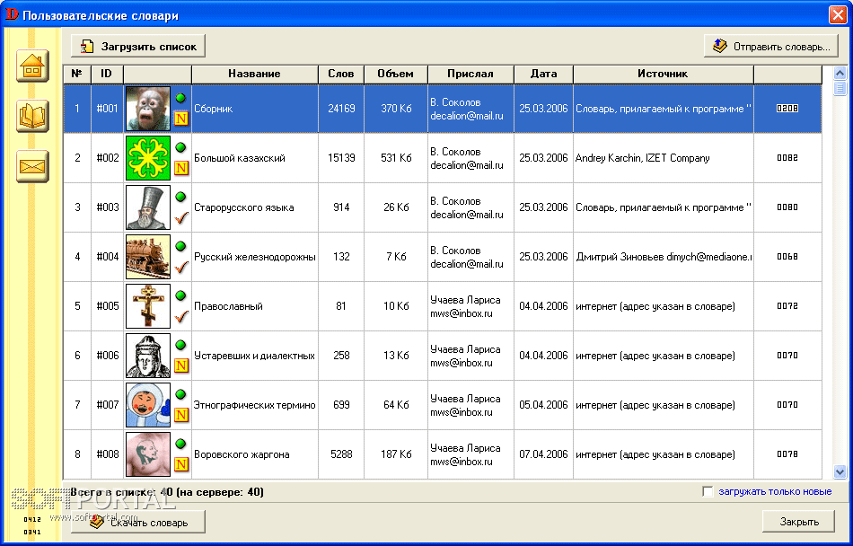Click the N badge in row #006

click(x=181, y=365)
